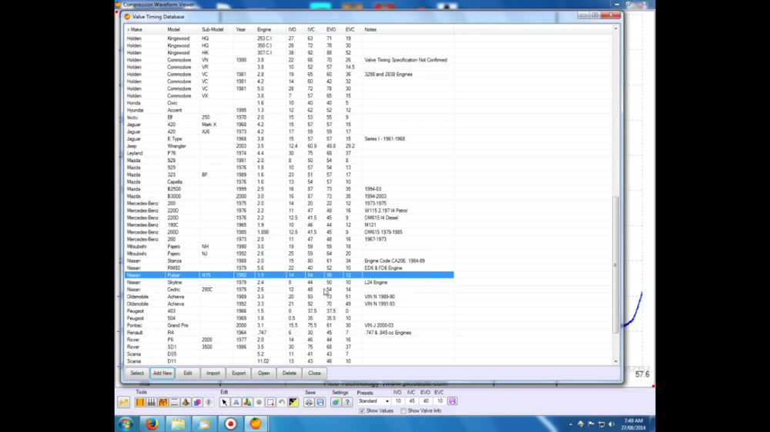Screen dimensions: 770x432
Task: Click the EVO preset value field
Action: click(x=426, y=401)
